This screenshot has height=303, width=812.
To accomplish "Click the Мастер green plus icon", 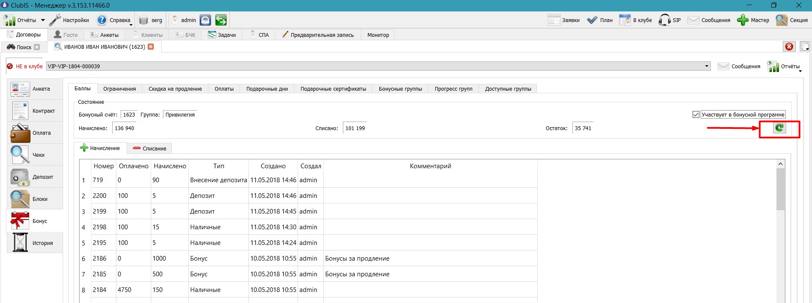I will (743, 20).
